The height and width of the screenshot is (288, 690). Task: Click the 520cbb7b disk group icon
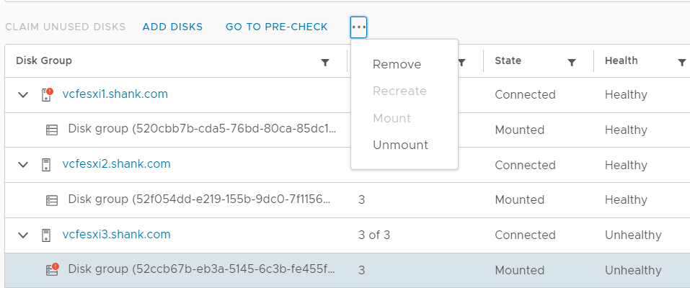(52, 130)
